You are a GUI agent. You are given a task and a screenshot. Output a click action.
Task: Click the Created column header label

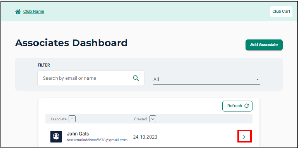click(x=141, y=119)
